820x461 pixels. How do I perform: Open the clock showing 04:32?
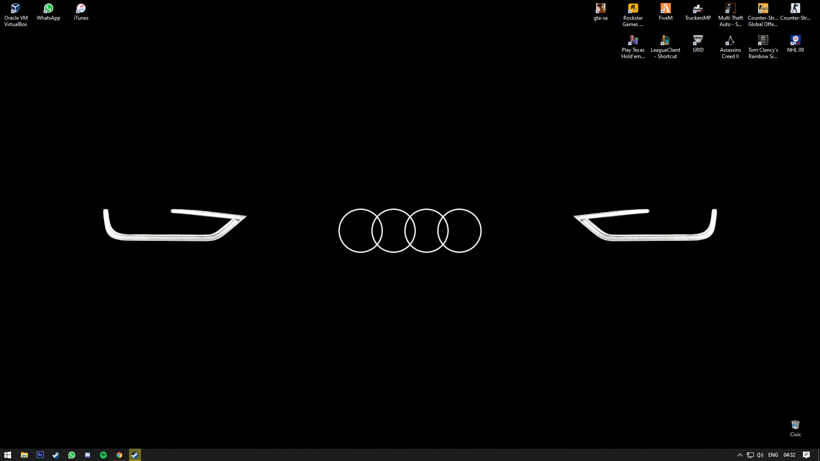pos(789,455)
